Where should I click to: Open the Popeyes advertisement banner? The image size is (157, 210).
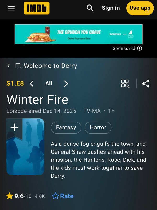[78, 34]
